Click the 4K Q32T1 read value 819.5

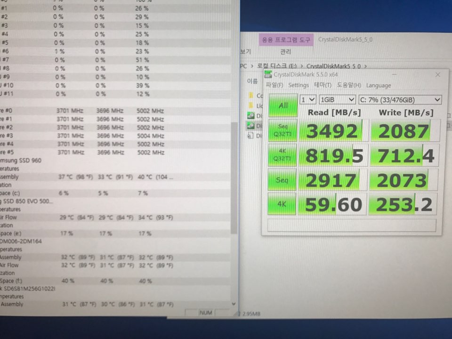click(x=333, y=156)
